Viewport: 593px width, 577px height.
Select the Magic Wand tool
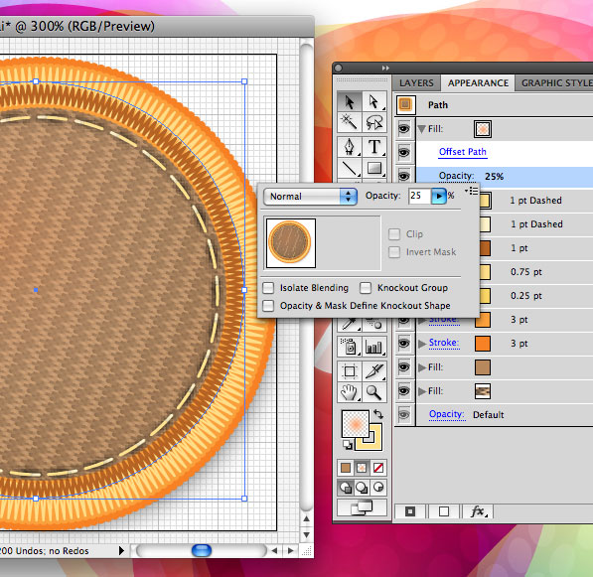(350, 122)
